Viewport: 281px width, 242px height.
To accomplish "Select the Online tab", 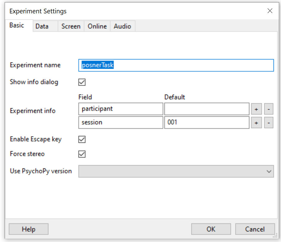I will pyautogui.click(x=97, y=26).
